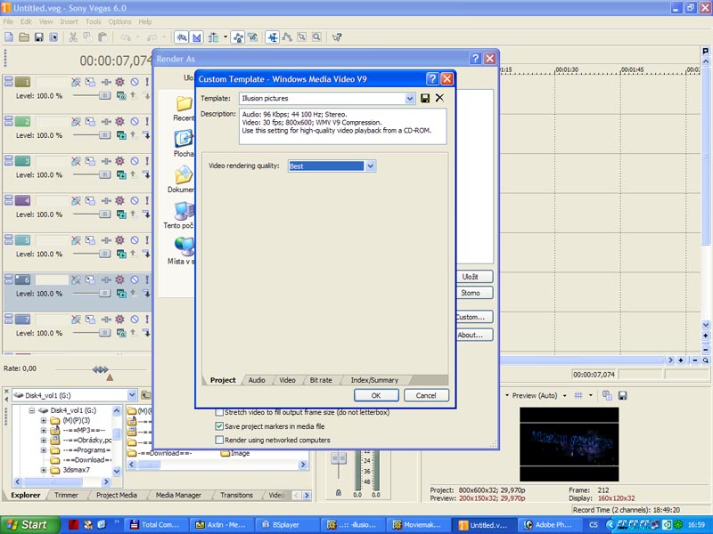Screen dimensions: 713x534
Task: Select the Selection Edit tool
Action: (302, 37)
